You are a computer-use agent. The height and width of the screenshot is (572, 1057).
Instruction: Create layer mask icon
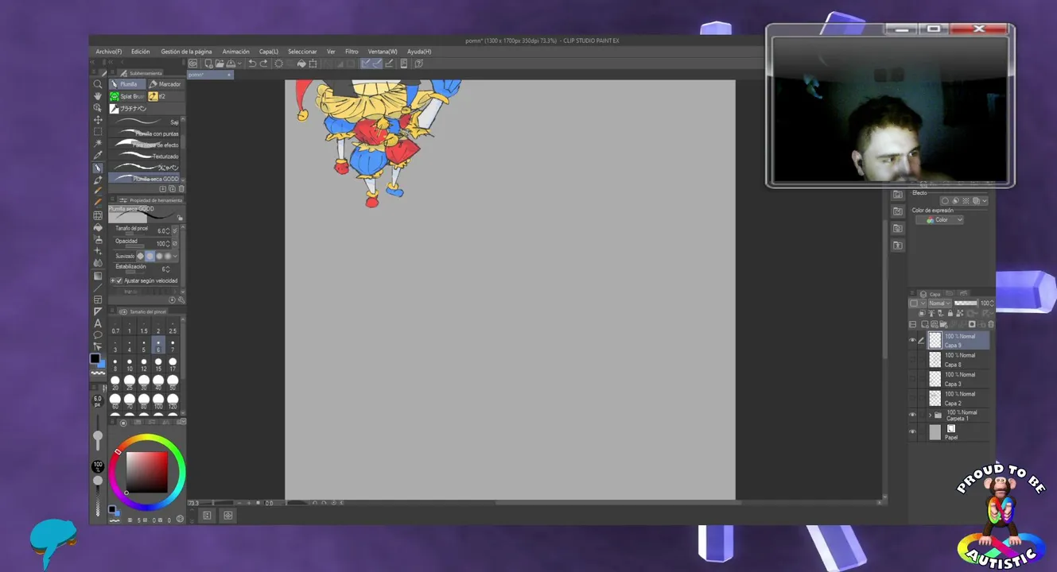(x=972, y=324)
